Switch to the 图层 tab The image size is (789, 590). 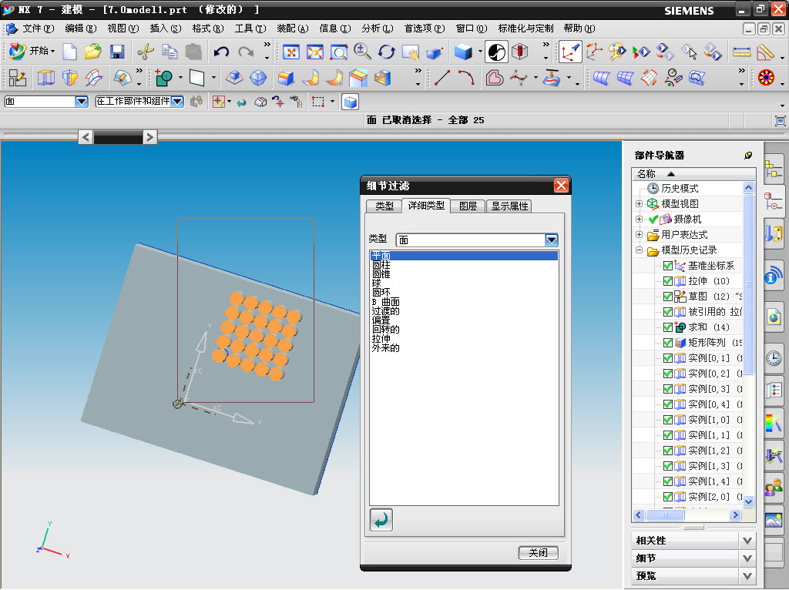(x=468, y=206)
